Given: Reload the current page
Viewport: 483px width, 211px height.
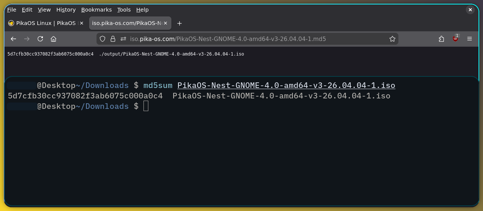Looking at the screenshot, I should (x=40, y=39).
